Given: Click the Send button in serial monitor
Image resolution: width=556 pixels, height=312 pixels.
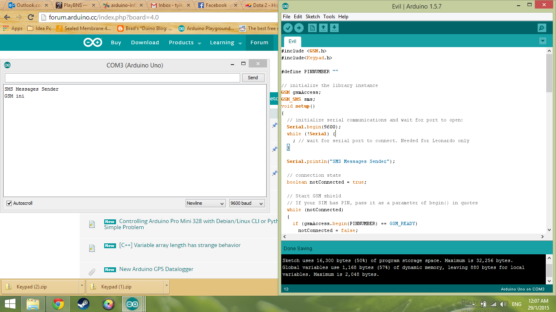Looking at the screenshot, I should [x=253, y=78].
